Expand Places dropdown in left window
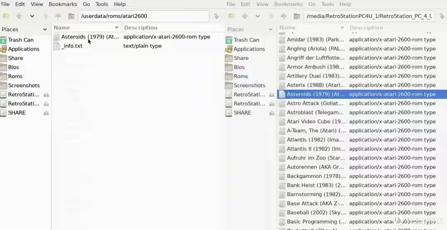Screen dimensions: 447x230 (45, 29)
